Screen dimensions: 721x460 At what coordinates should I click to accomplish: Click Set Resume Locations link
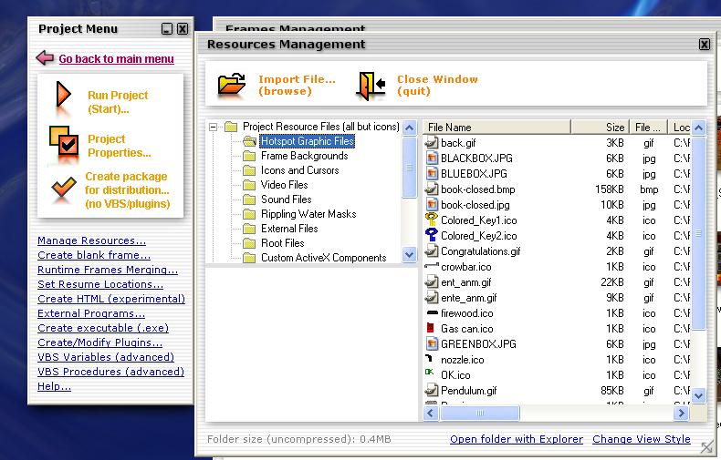(x=100, y=284)
